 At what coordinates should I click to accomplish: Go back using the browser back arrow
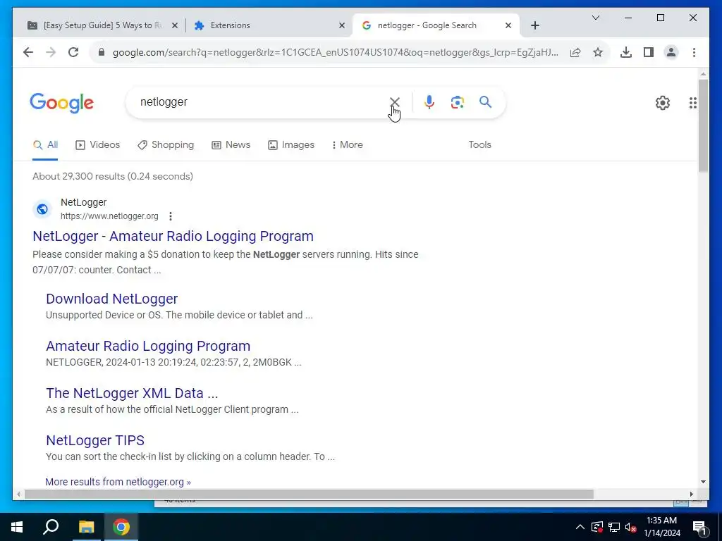click(28, 52)
